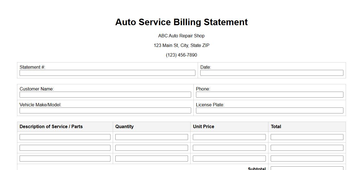The image size is (363, 170).
Task: Select second row Quantity input
Action: pos(151,148)
